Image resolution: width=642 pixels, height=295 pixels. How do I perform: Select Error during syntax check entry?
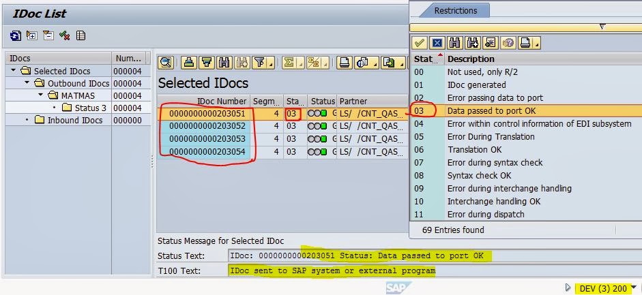[526, 163]
